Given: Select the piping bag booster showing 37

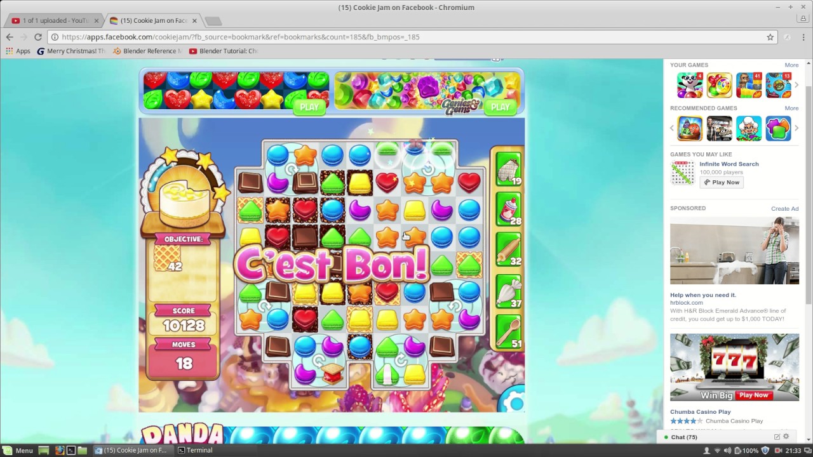Looking at the screenshot, I should [x=508, y=292].
